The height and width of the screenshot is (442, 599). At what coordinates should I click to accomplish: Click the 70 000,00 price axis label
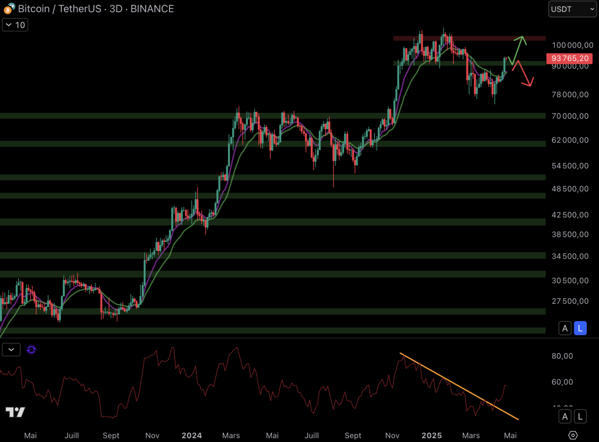click(x=570, y=116)
